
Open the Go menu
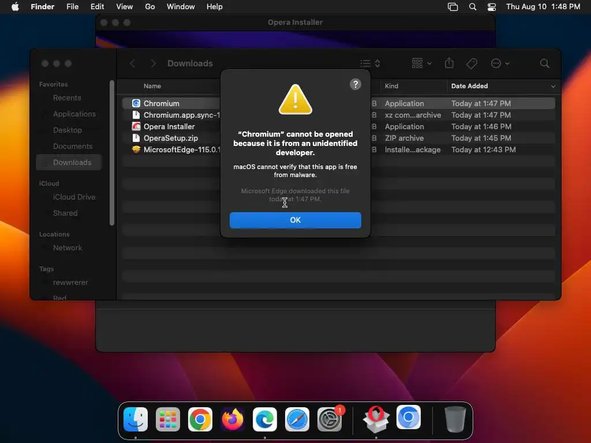tap(150, 7)
